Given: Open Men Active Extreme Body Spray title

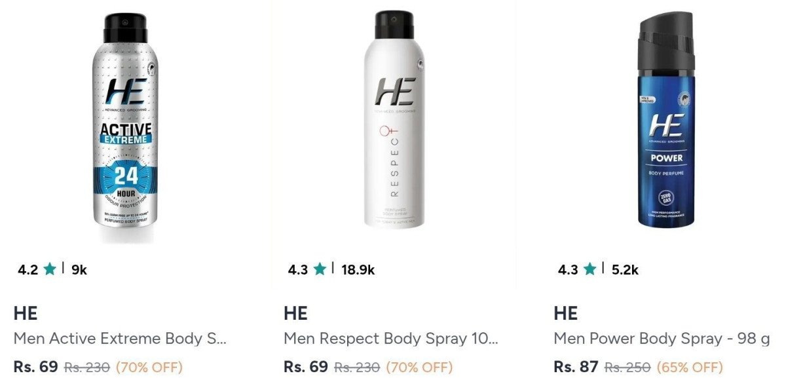Looking at the screenshot, I should click(x=120, y=339).
